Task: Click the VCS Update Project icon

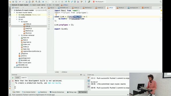Action: tap(66, 2)
